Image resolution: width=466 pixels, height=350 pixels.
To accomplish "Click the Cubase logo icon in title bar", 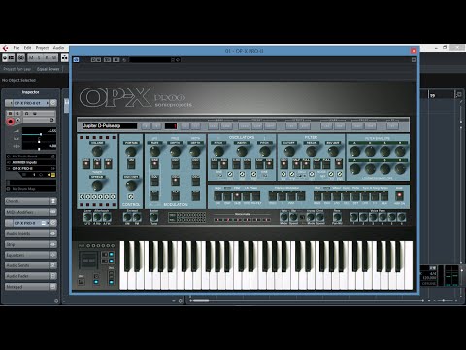I will pyautogui.click(x=5, y=48).
